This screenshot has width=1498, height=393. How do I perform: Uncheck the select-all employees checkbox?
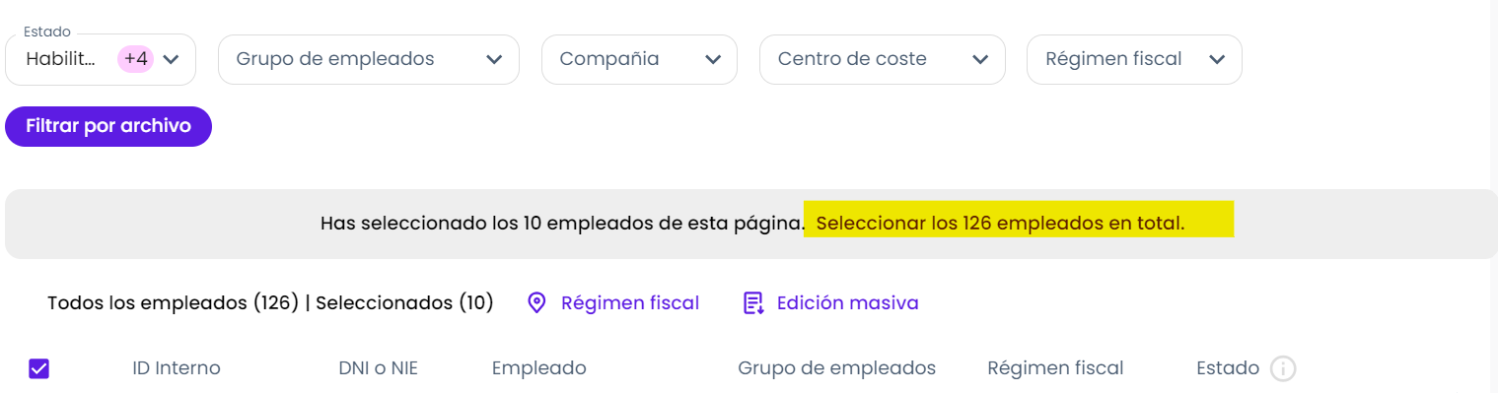point(39,368)
